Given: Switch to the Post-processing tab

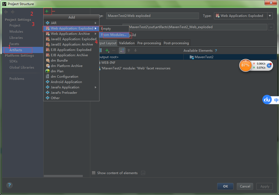Looking at the screenshot, I should point(176,43).
